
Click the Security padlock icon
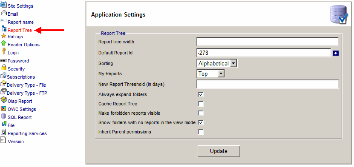coord(3,68)
